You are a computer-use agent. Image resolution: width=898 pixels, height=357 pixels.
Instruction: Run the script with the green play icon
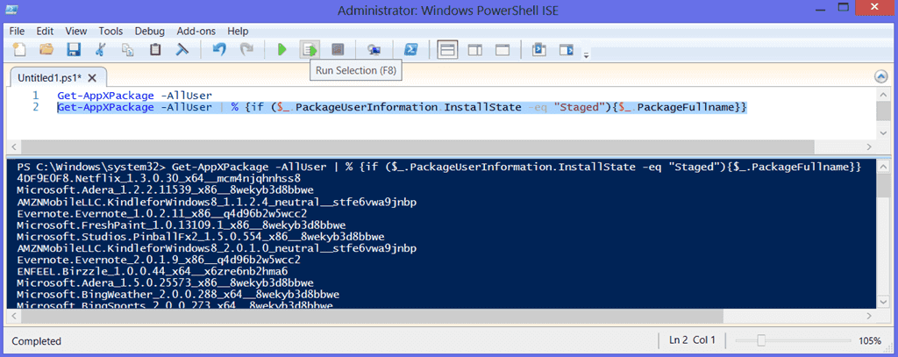point(282,50)
